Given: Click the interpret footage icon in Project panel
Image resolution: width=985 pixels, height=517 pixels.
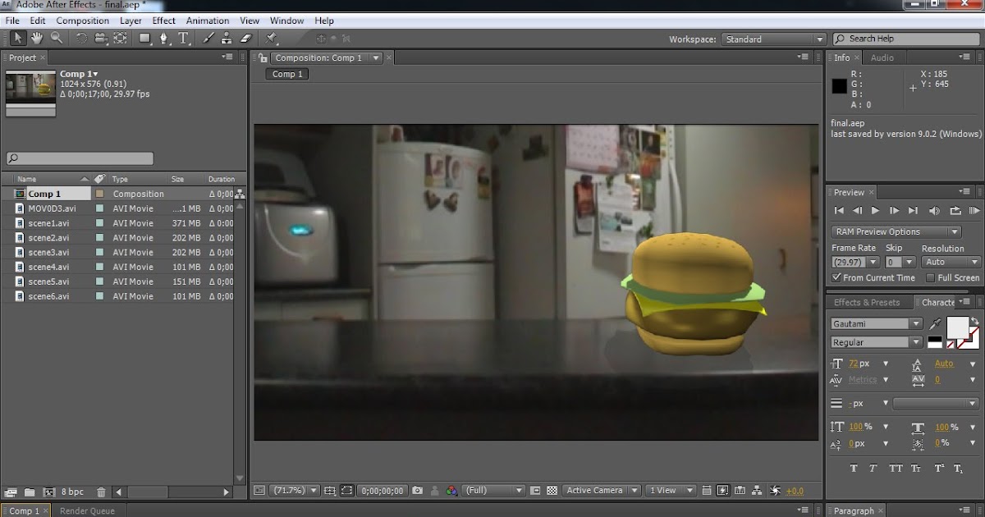Looking at the screenshot, I should click(11, 492).
